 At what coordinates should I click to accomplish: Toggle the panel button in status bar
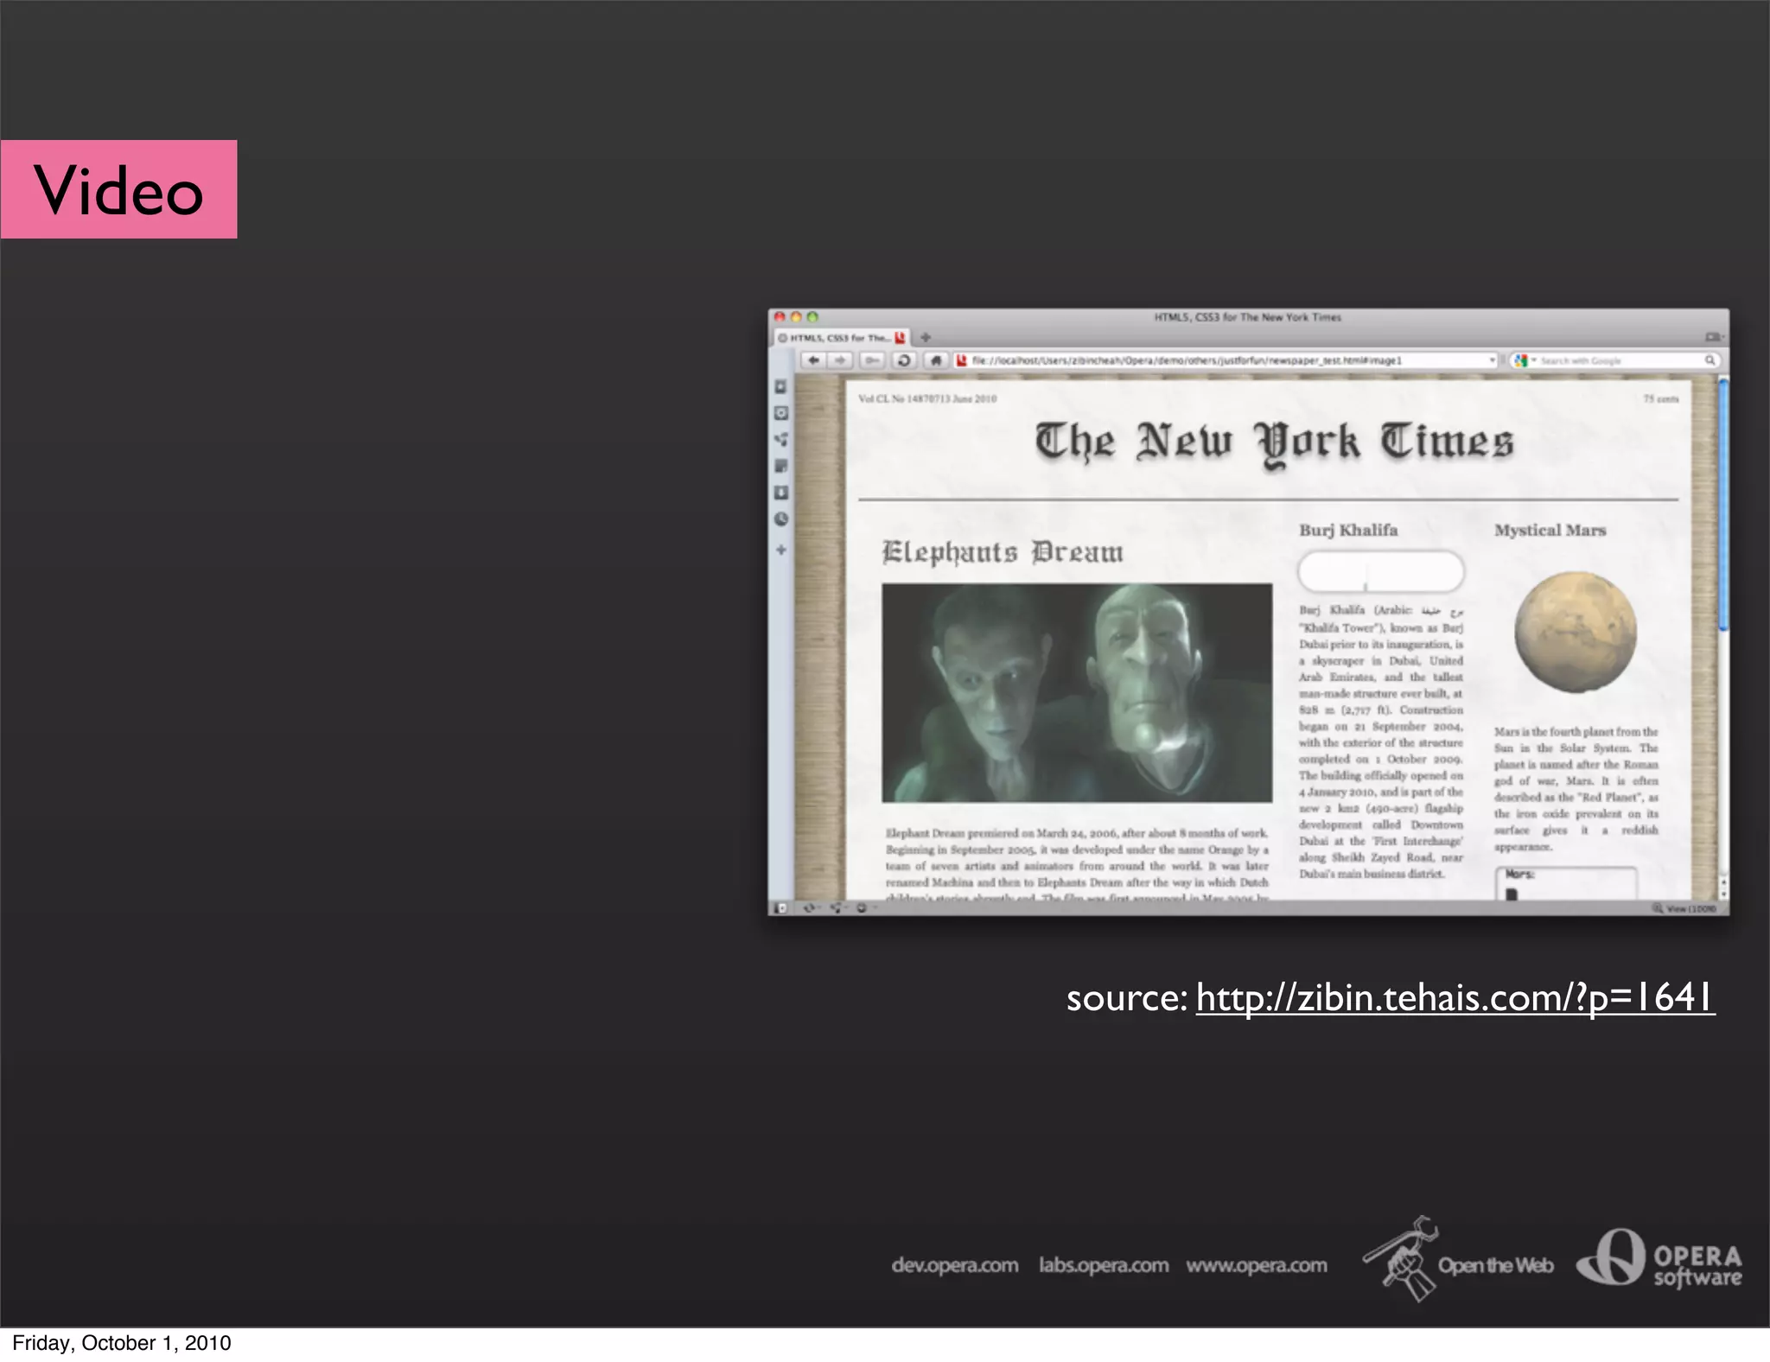(x=780, y=907)
